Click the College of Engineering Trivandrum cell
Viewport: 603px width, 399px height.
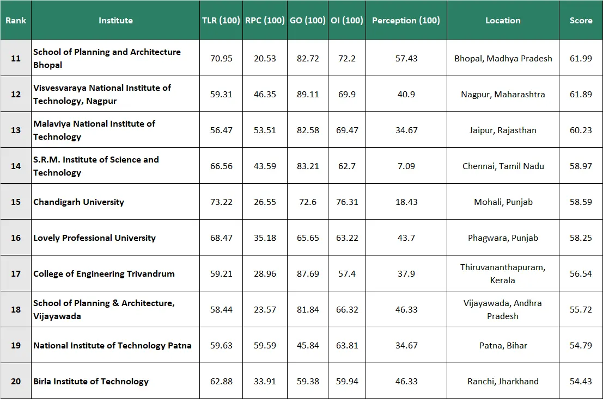[103, 273]
